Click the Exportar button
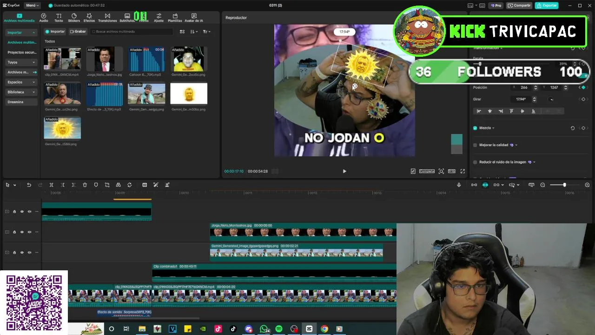Screen dimensions: 595x335 click(547, 6)
